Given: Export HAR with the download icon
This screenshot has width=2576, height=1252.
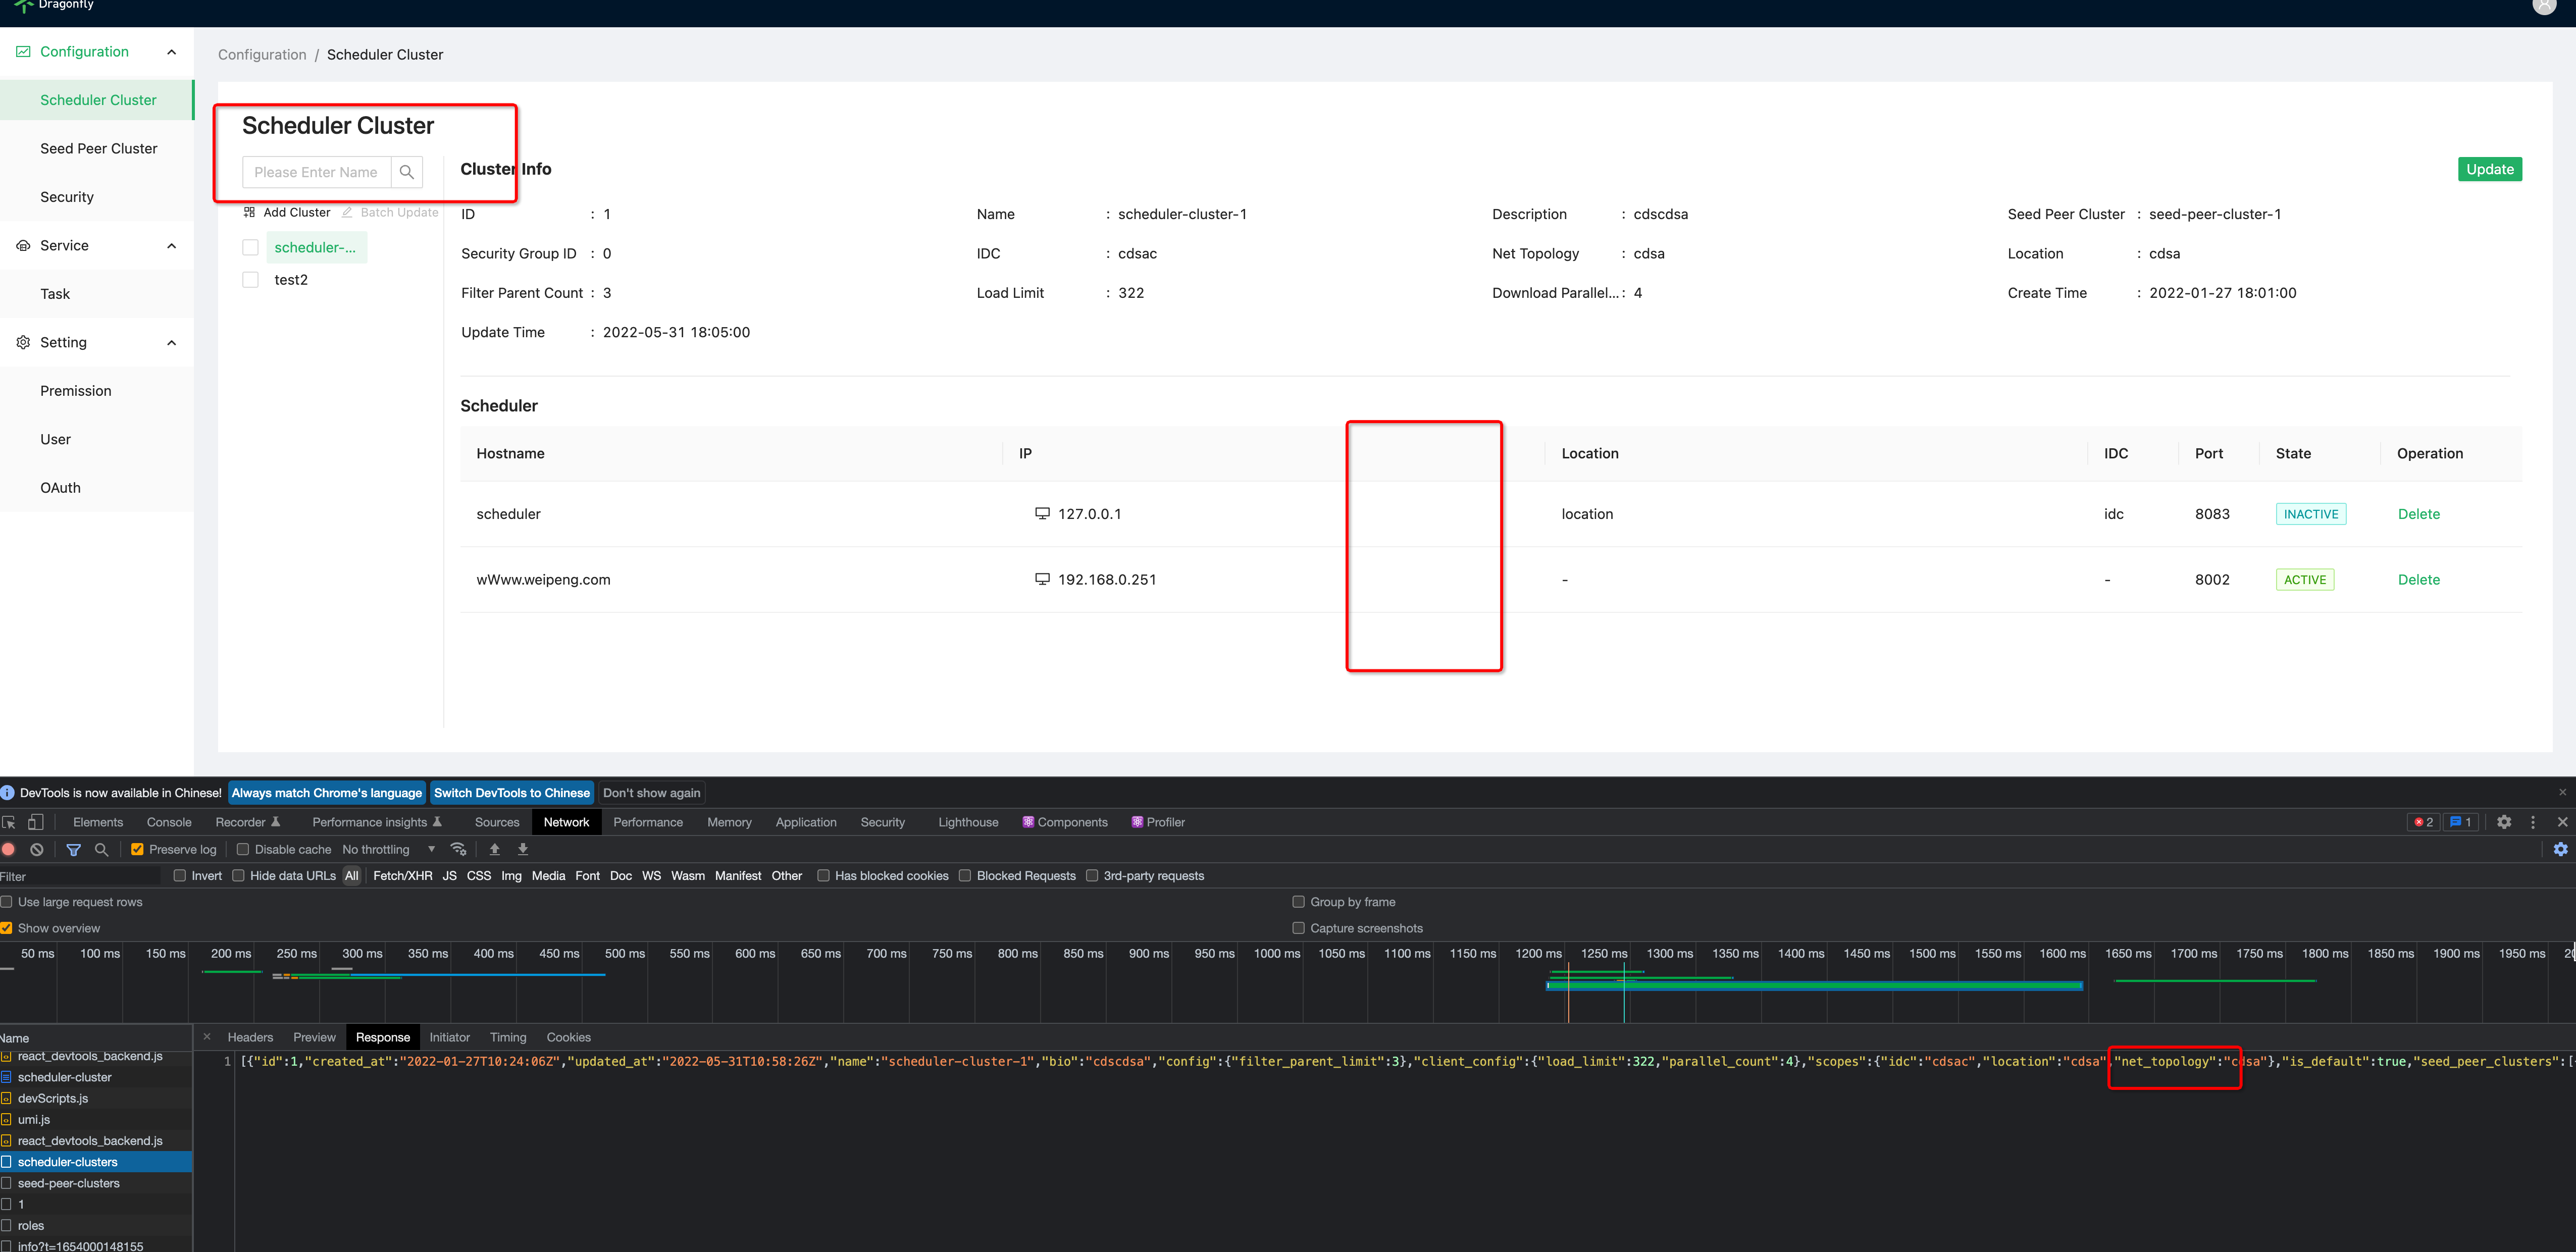Looking at the screenshot, I should point(523,849).
